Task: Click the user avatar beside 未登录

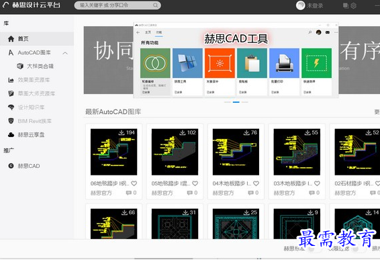Action: coord(301,5)
